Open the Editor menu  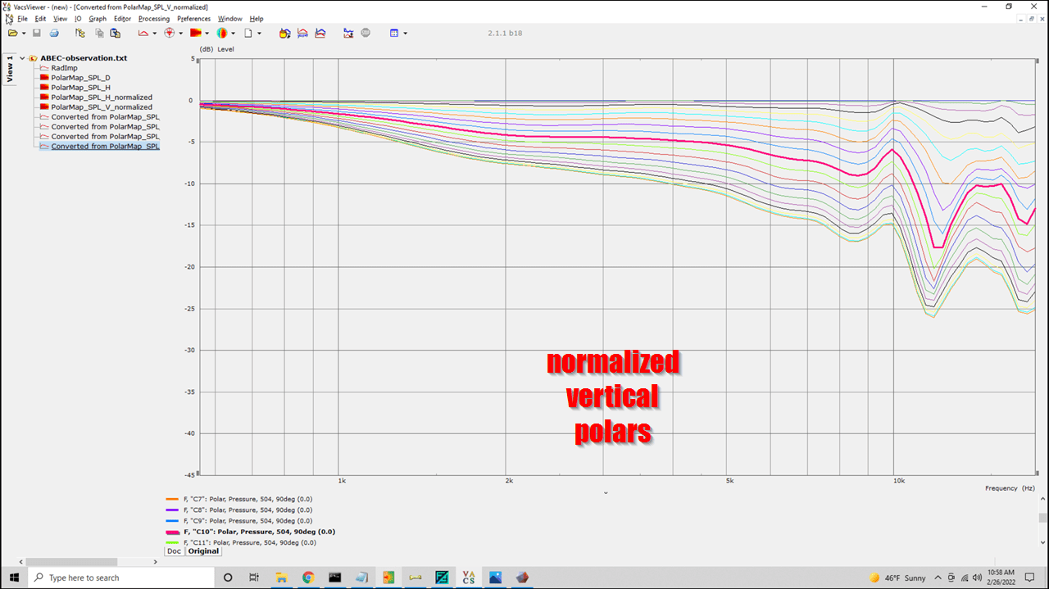pyautogui.click(x=122, y=18)
